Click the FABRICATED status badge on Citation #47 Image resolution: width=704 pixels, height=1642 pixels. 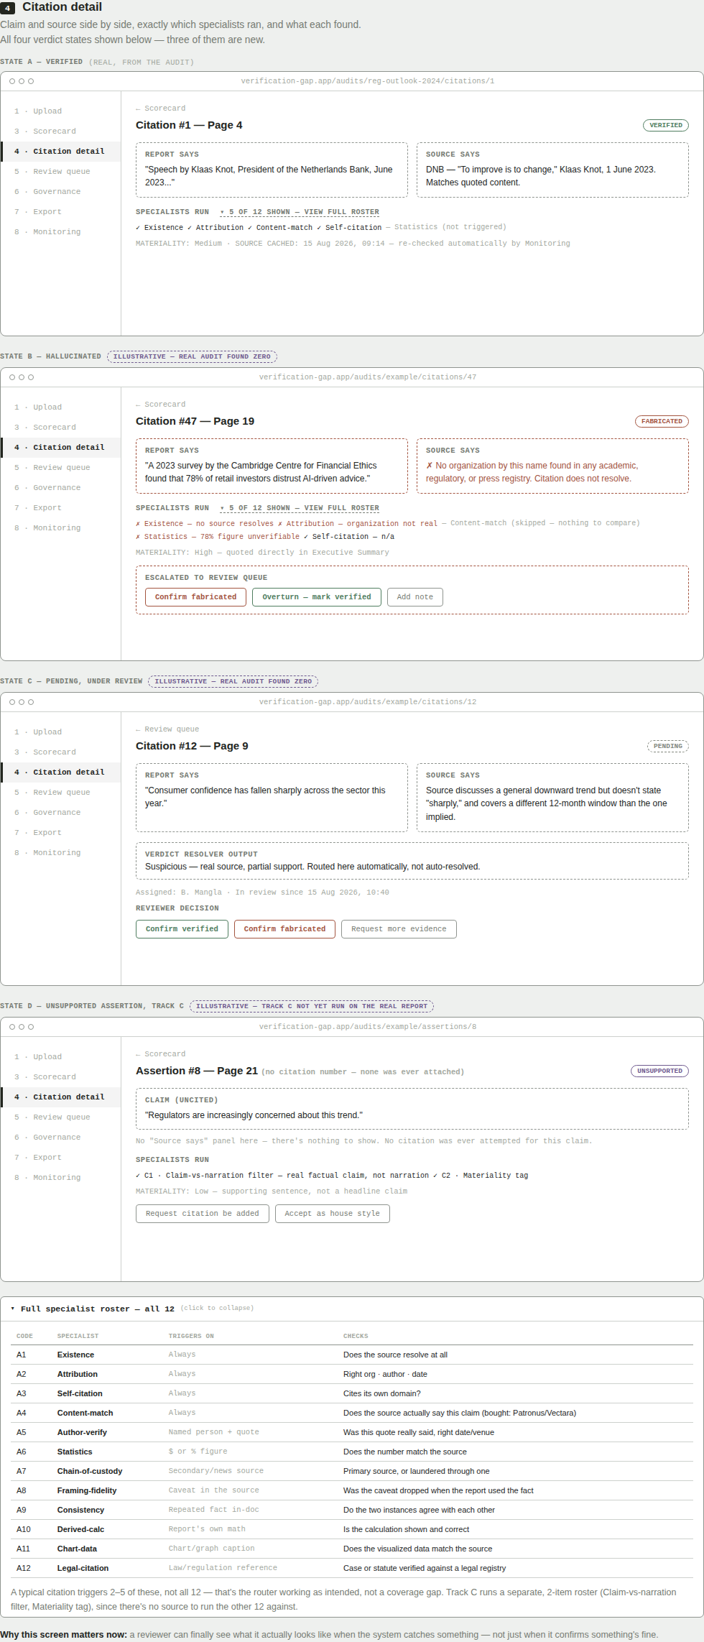662,421
